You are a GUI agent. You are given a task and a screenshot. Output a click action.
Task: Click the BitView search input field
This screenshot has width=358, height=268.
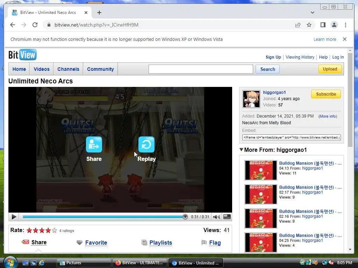[201, 69]
